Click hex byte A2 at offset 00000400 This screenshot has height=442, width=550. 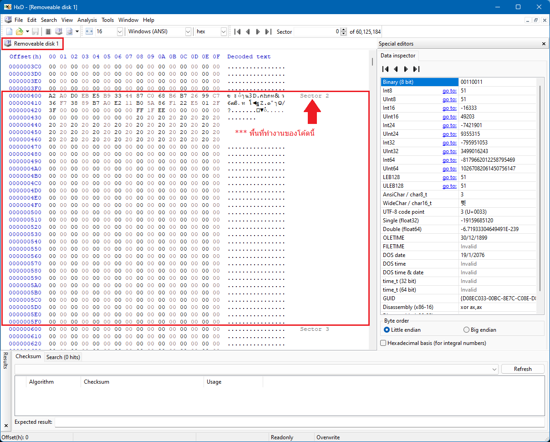[52, 96]
